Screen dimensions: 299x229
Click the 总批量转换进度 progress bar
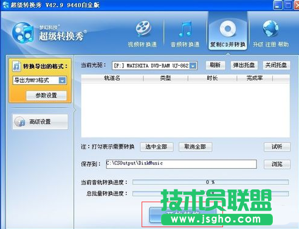click(210, 194)
